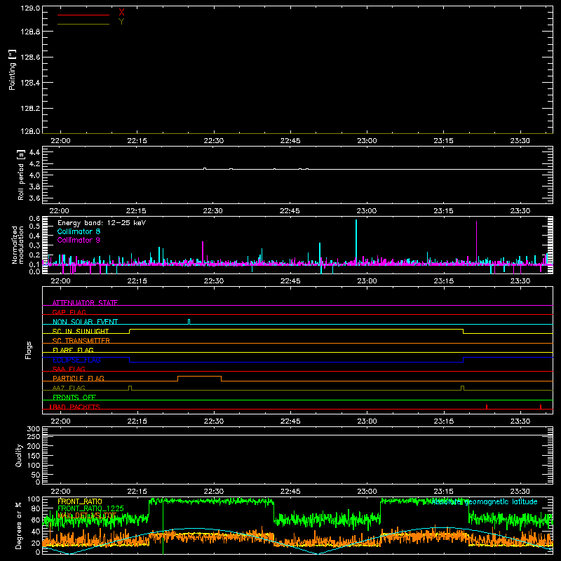561x561 pixels.
Task: Click the NON_SOLAR_EVENT flag label
Action: pyautogui.click(x=85, y=322)
